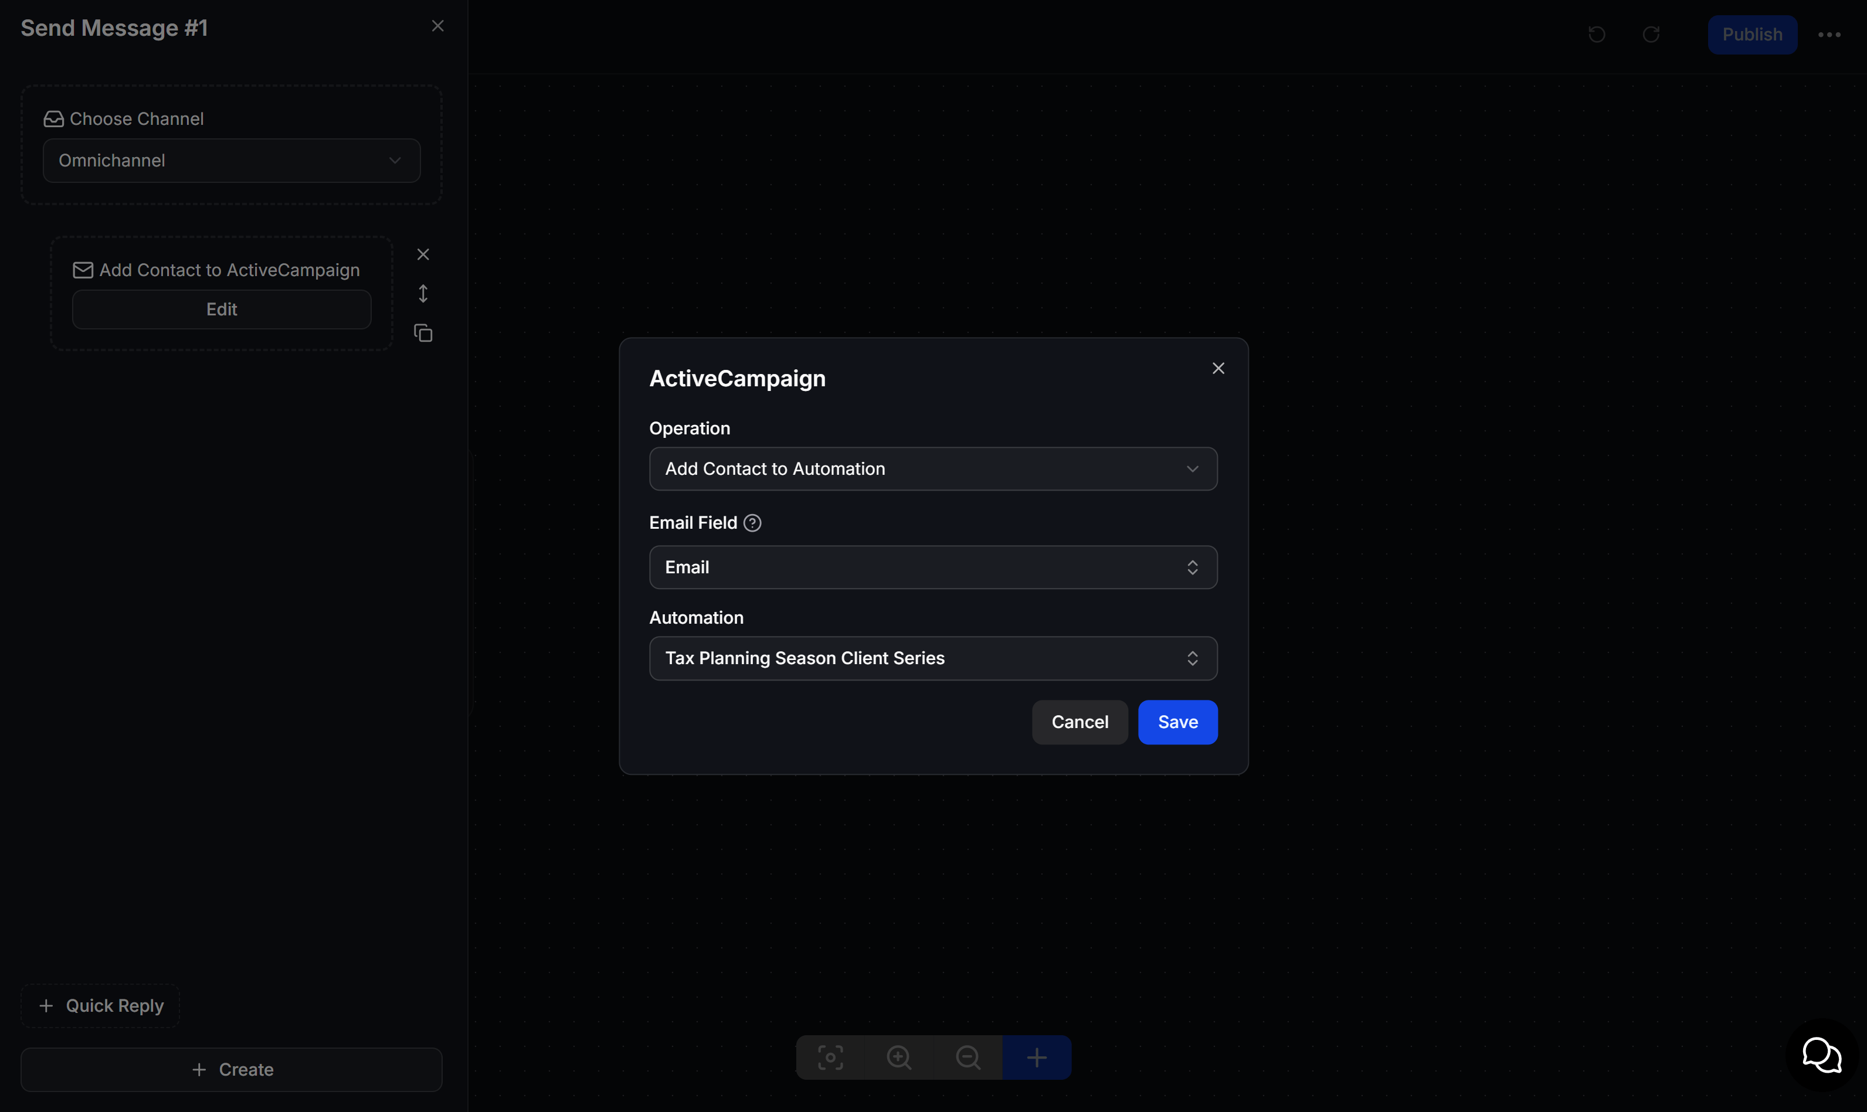Undo the last change

(1597, 35)
